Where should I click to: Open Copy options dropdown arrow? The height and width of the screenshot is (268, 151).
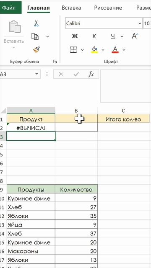click(x=47, y=36)
